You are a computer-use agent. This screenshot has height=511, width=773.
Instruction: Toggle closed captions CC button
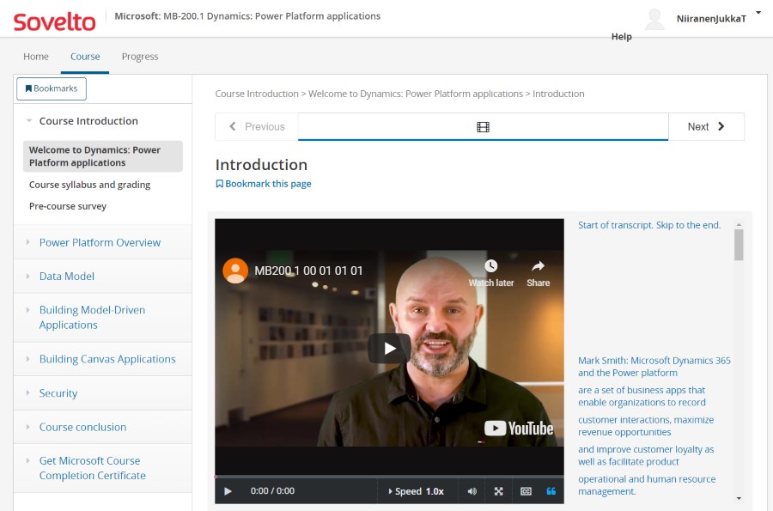526,491
